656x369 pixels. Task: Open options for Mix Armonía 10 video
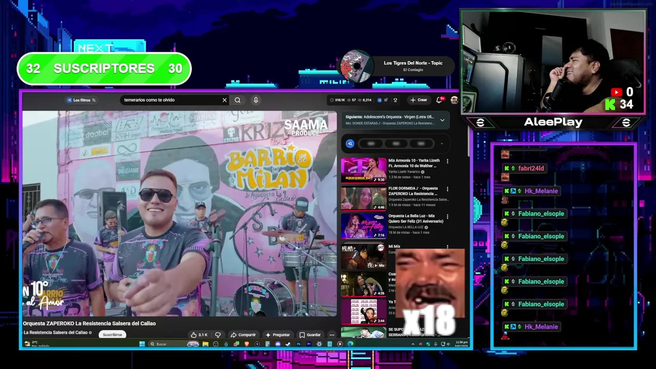pyautogui.click(x=447, y=161)
